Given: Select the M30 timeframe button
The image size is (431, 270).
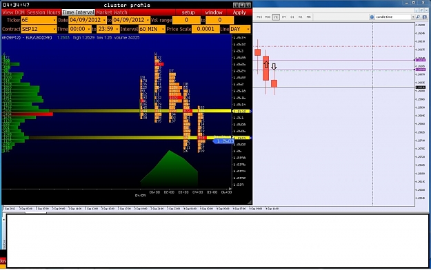Looking at the screenshot, I should [x=268, y=17].
